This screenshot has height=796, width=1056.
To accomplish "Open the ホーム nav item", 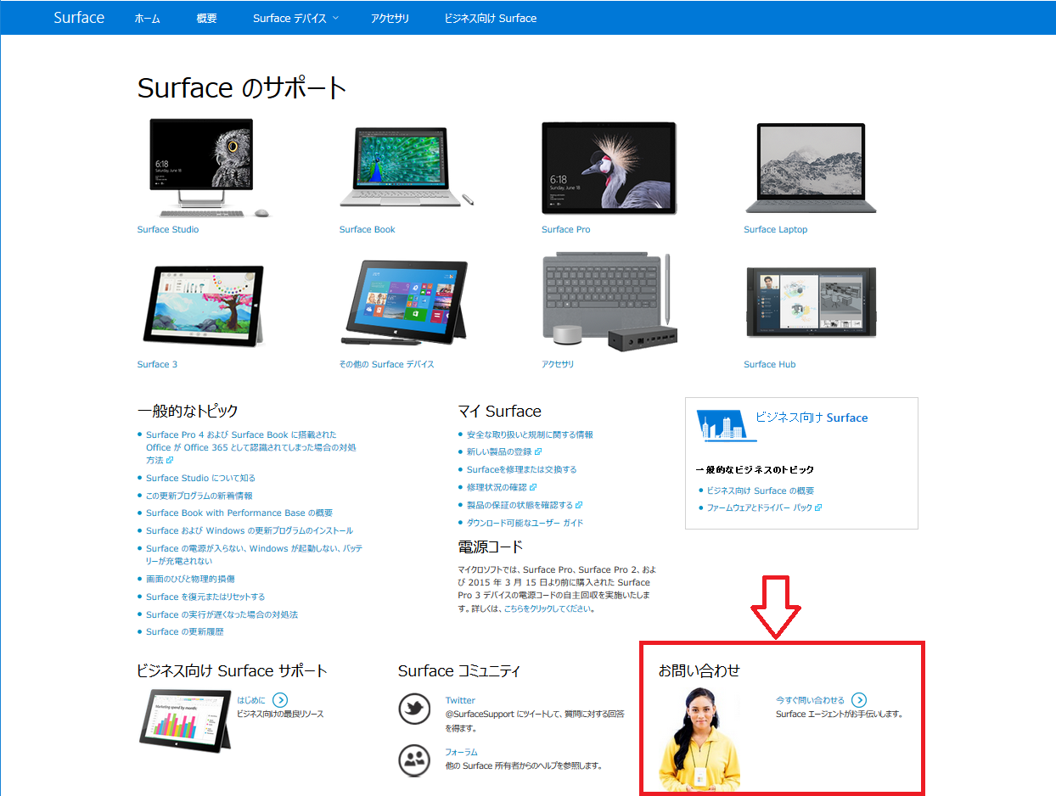I will (148, 18).
